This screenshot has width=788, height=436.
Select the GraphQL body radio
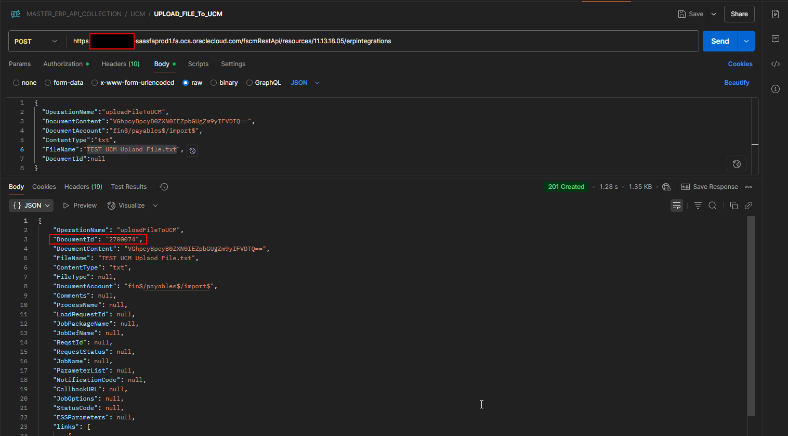(249, 83)
